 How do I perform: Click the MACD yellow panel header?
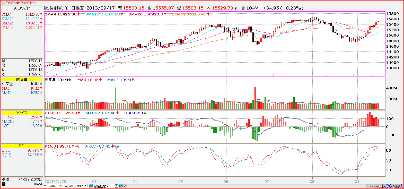pos(22,113)
